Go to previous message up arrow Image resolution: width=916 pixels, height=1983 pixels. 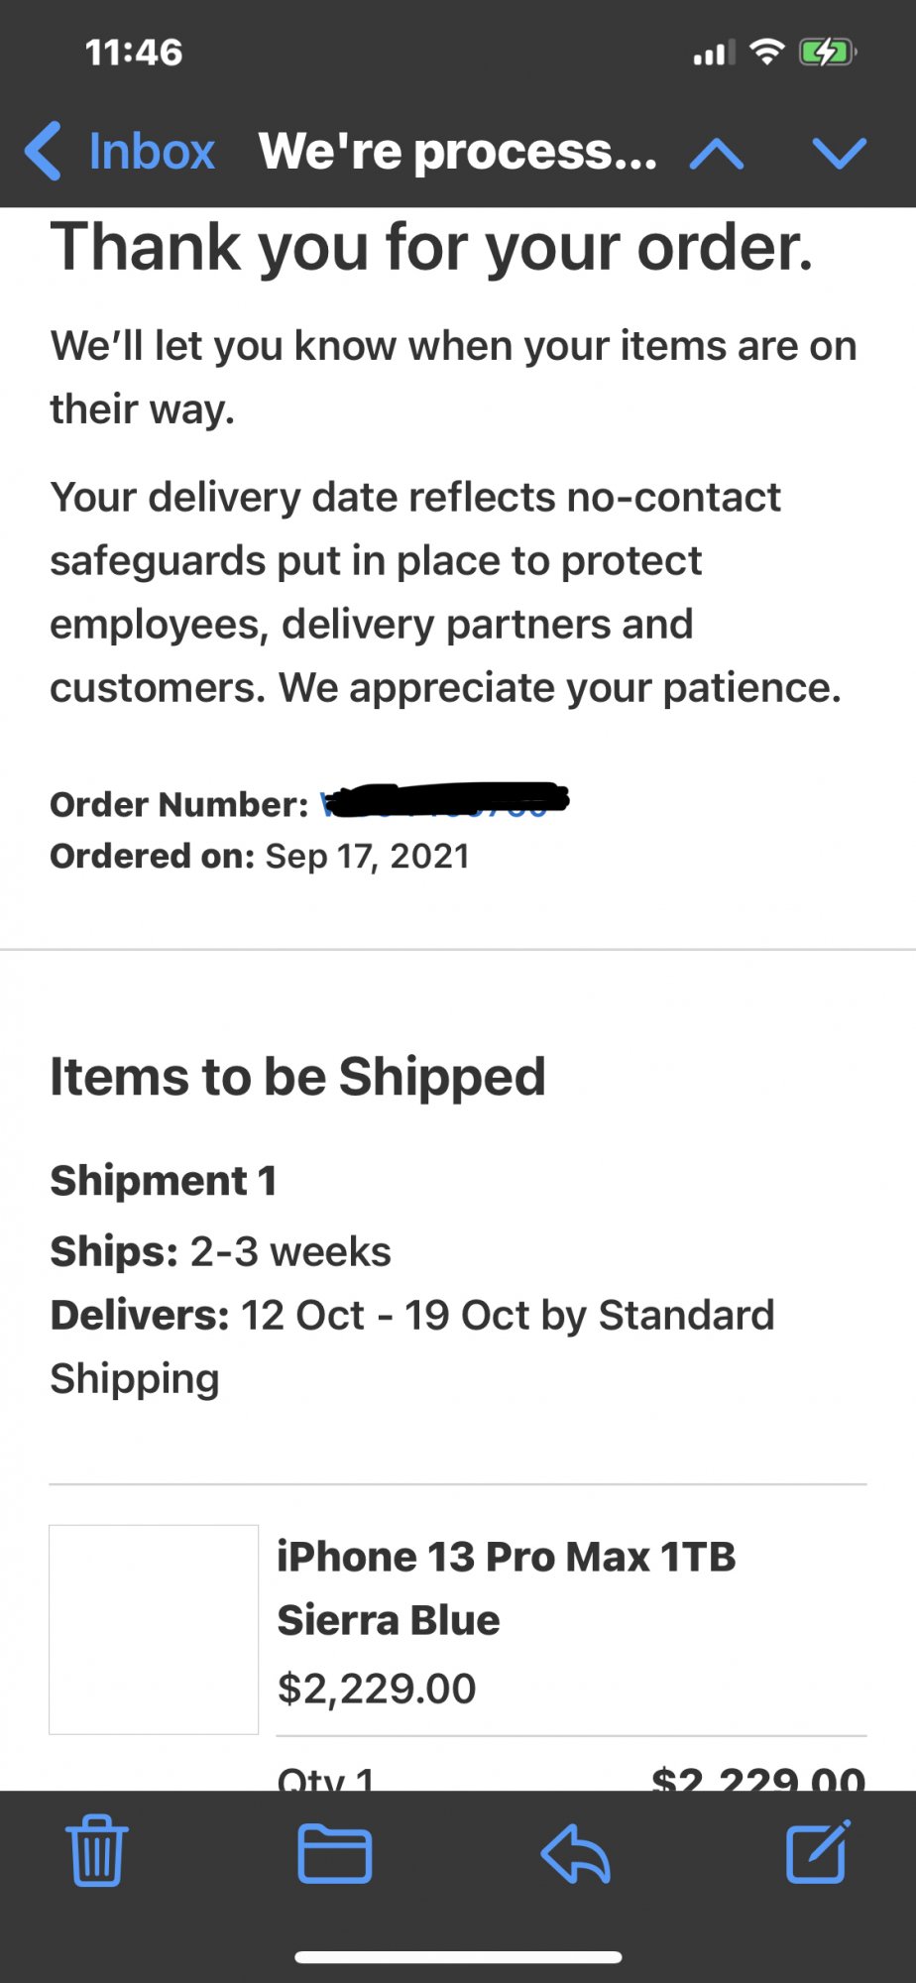point(717,153)
